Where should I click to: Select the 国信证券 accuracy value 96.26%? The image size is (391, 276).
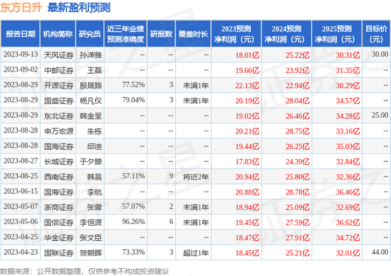tap(133, 222)
